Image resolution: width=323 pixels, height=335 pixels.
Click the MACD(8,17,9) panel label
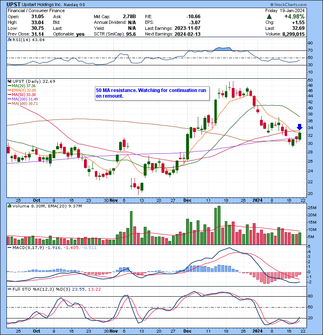pyautogui.click(x=28, y=248)
